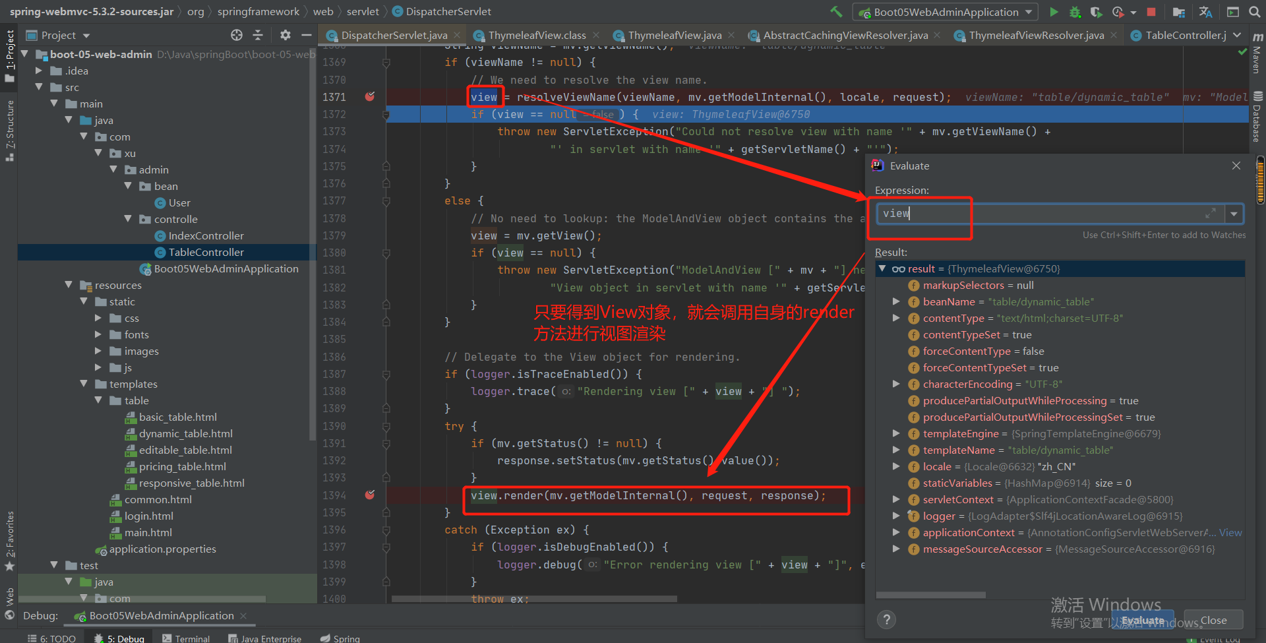Toggle code folding at line 1369
Viewport: 1266px width, 643px height.
click(x=386, y=63)
